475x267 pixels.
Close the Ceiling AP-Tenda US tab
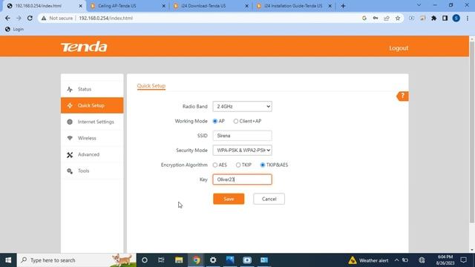tap(163, 6)
